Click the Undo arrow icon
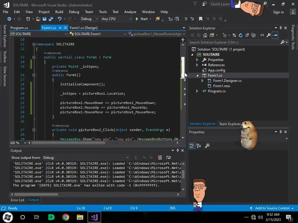The image size is (298, 223). [60, 19]
